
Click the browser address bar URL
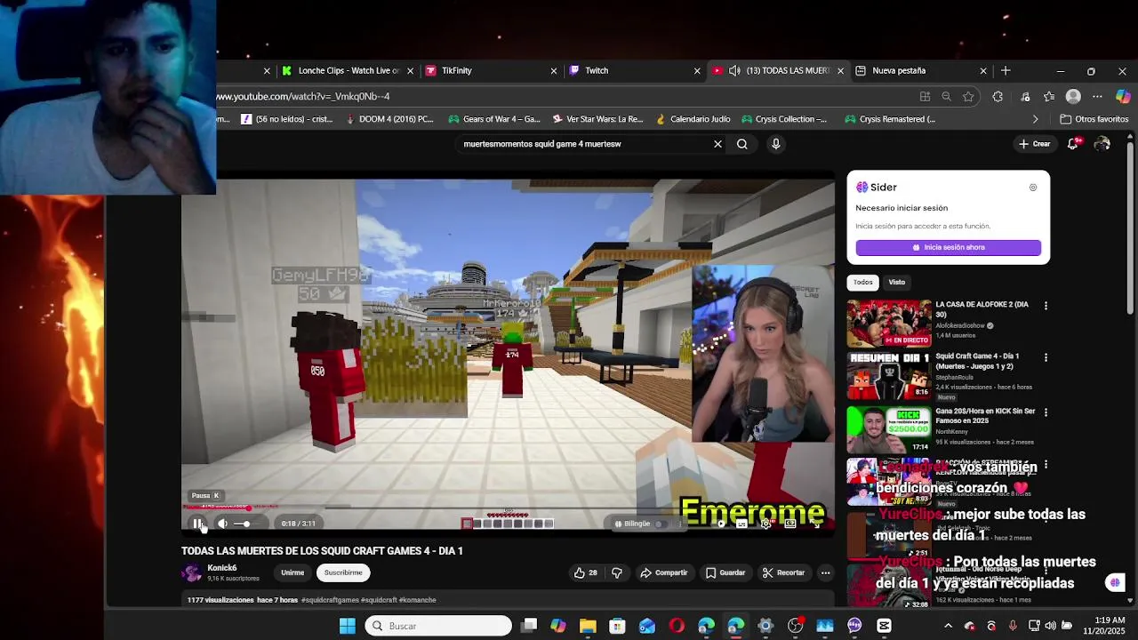pyautogui.click(x=303, y=96)
